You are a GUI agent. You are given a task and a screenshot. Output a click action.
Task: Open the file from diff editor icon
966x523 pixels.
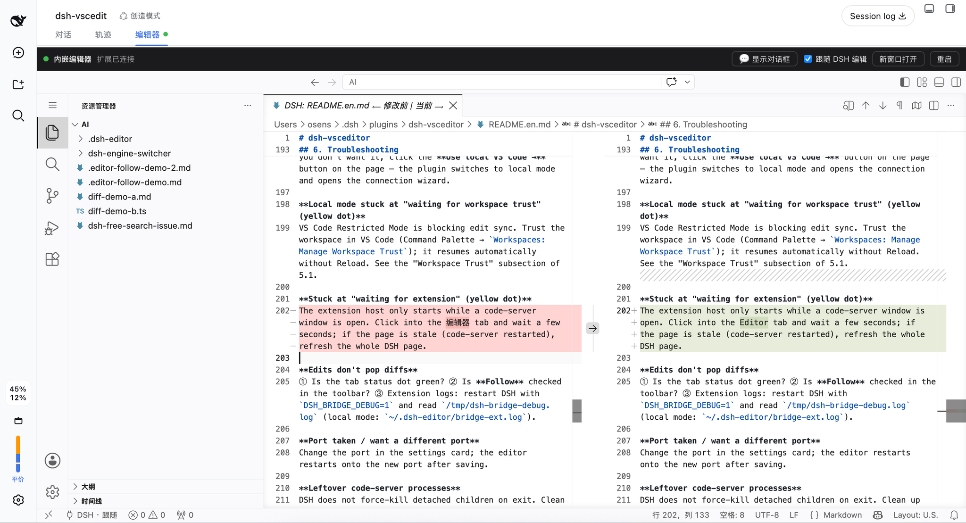pos(848,106)
